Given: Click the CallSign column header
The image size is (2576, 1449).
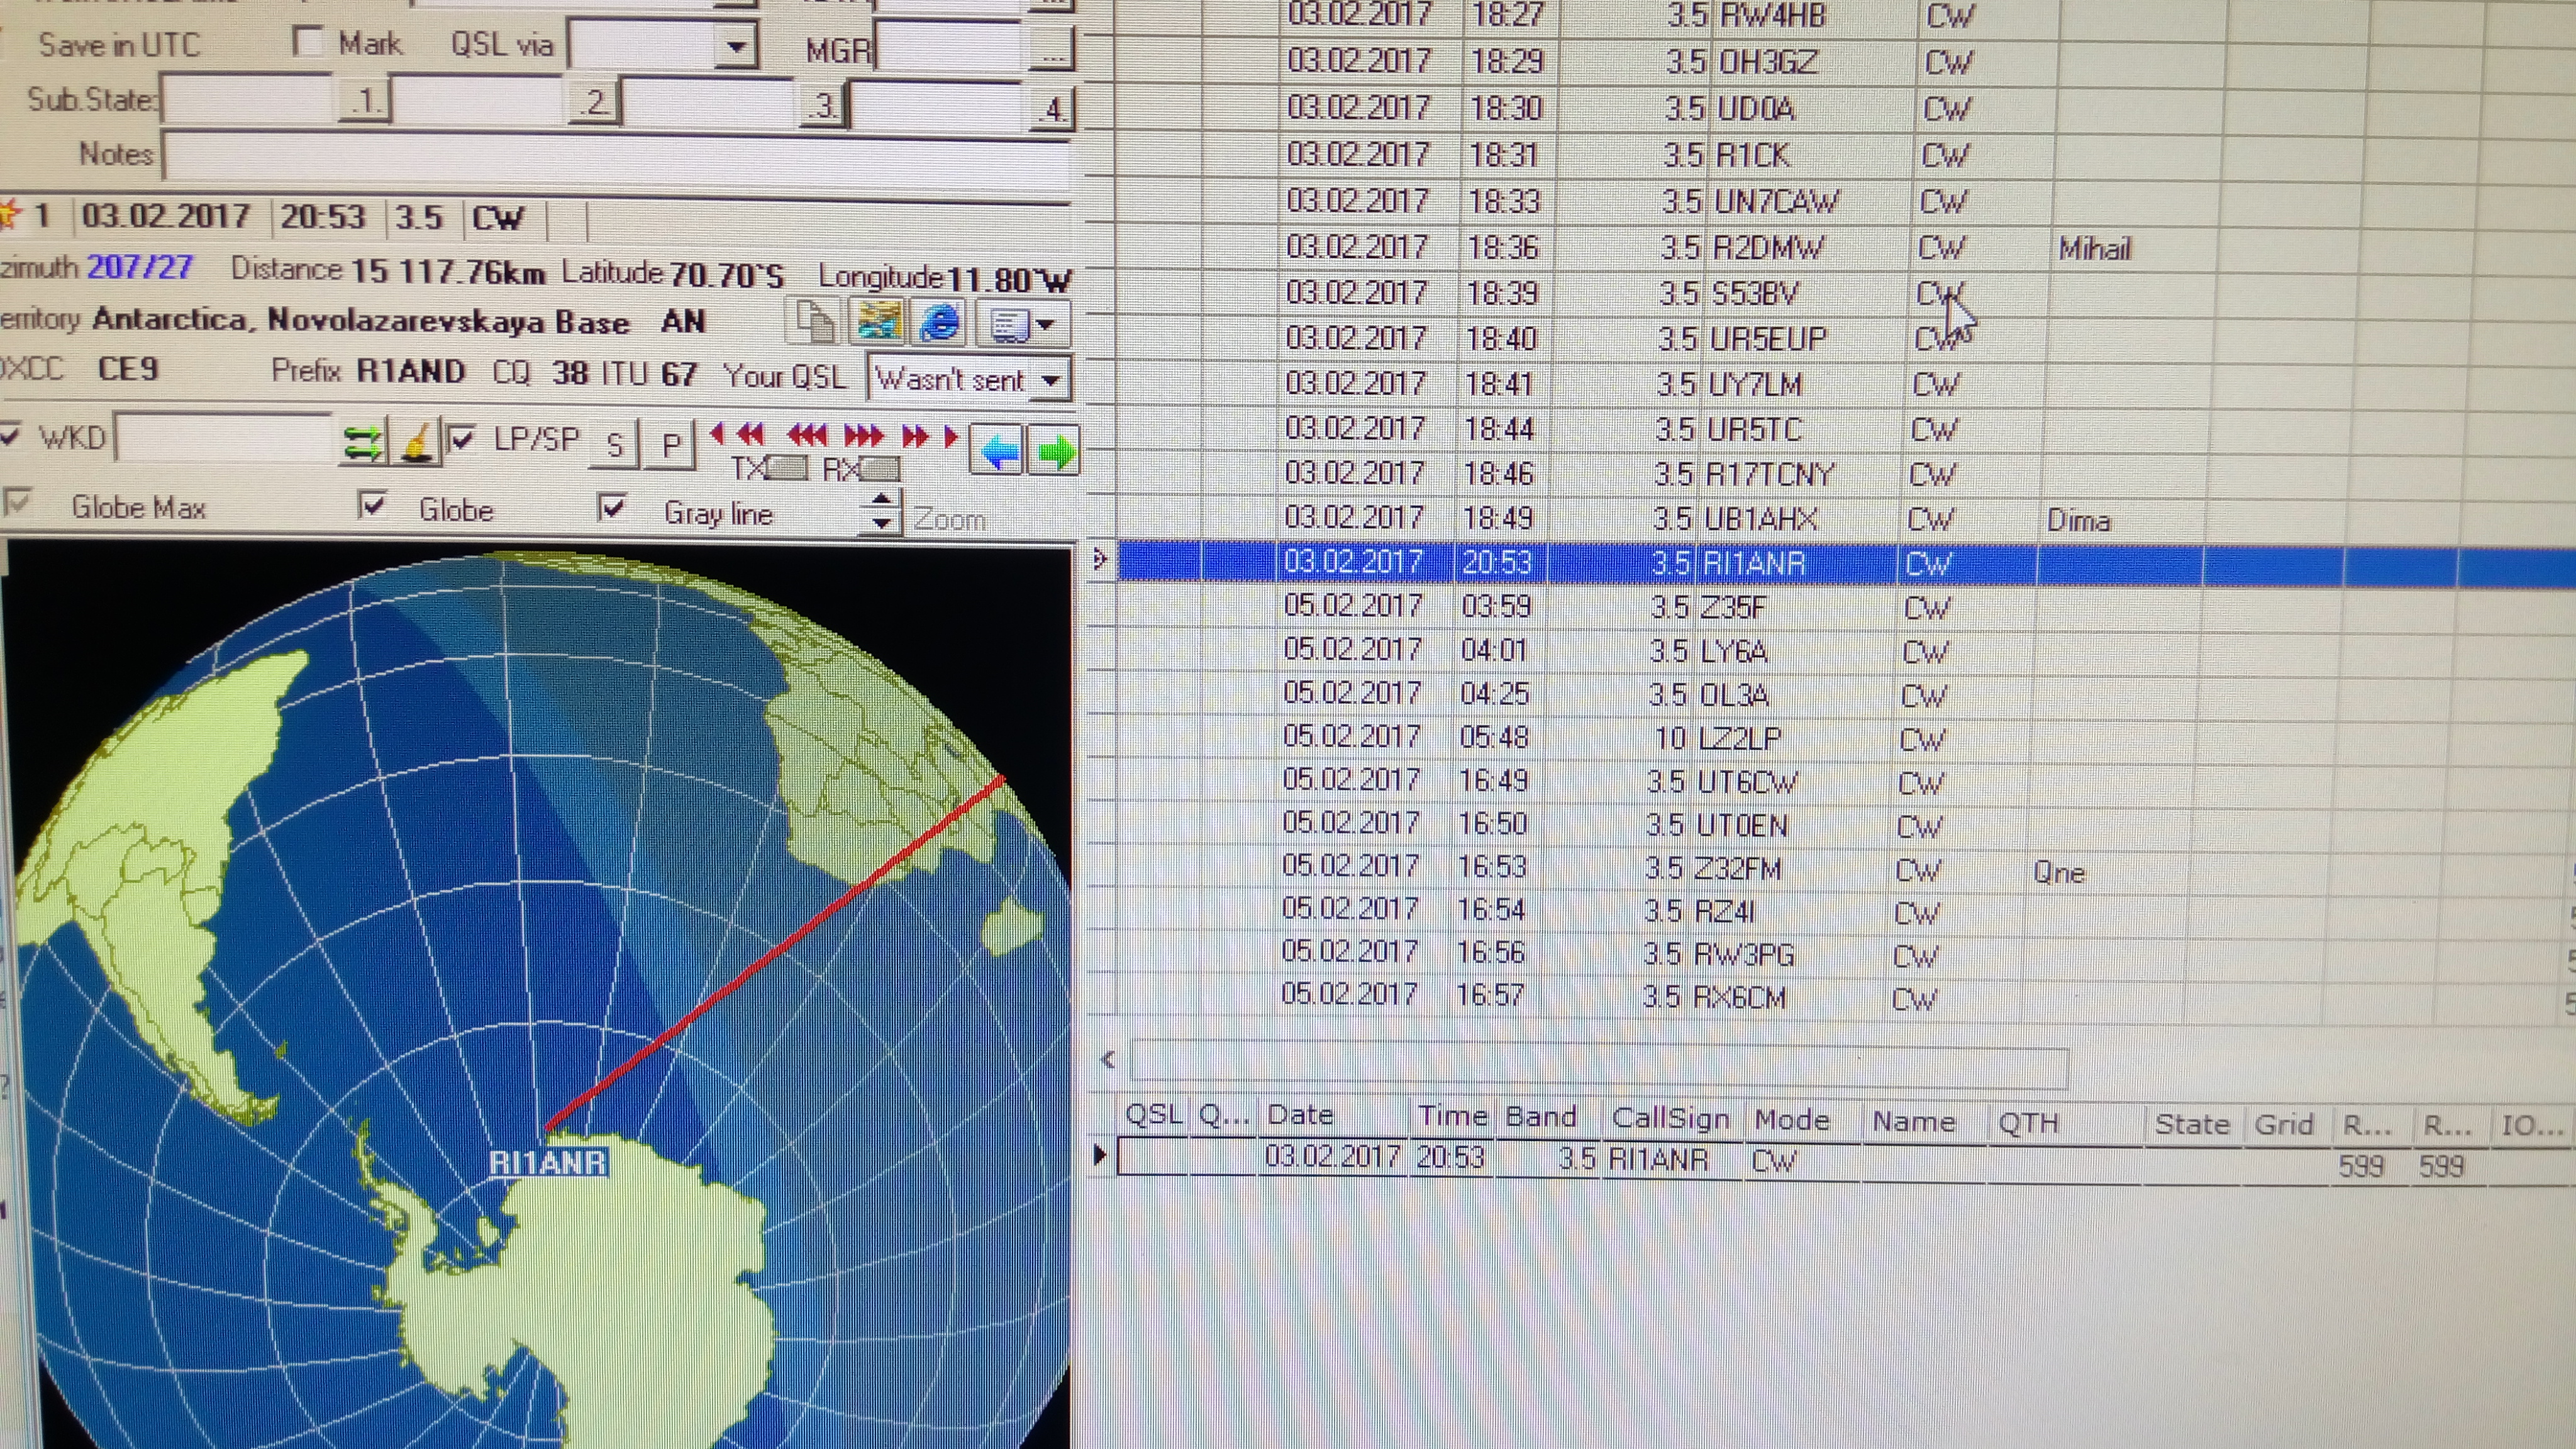Looking at the screenshot, I should tap(1670, 1118).
